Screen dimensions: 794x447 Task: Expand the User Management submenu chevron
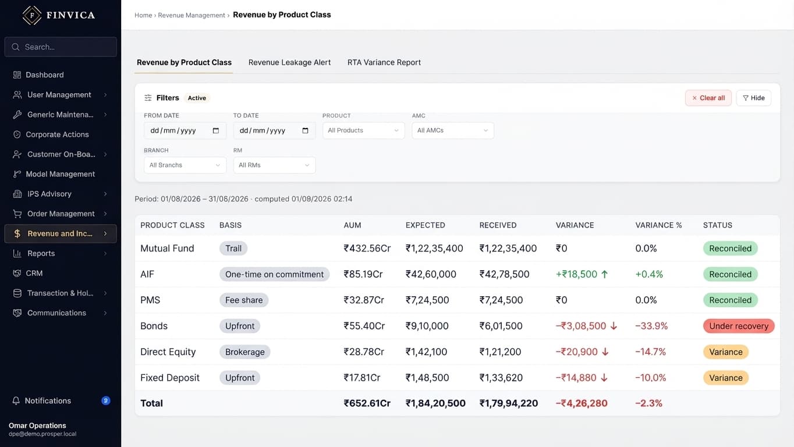tap(105, 95)
